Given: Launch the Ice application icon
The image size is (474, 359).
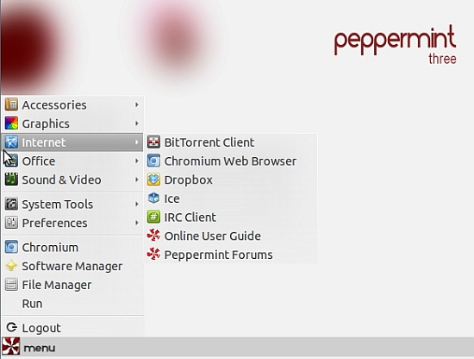Looking at the screenshot, I should [x=153, y=198].
